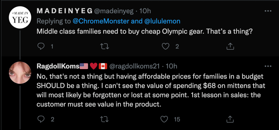Open MADEINYEG display name profile
279x130 pixels.
tap(65, 11)
